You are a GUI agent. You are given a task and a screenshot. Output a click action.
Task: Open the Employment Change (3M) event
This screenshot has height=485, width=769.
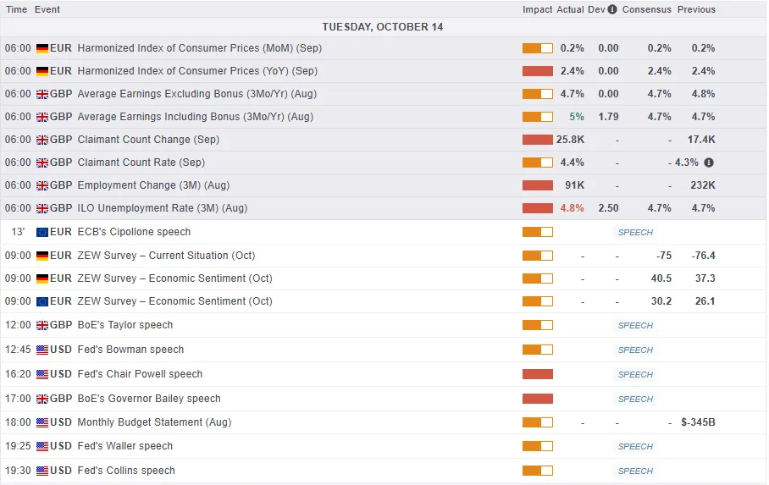point(153,185)
